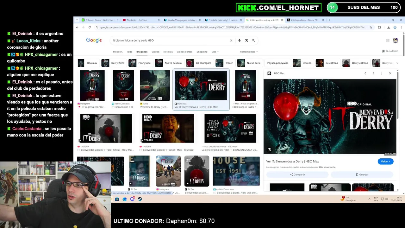
Task: Click the Google logo
Action: click(x=94, y=40)
